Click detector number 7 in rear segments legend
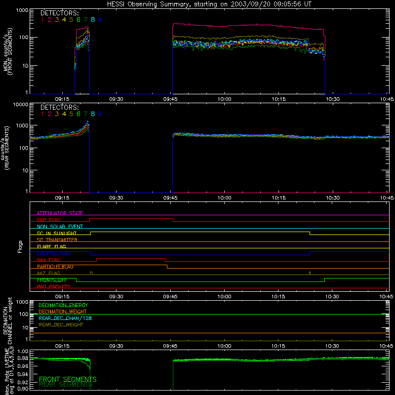 [85, 114]
